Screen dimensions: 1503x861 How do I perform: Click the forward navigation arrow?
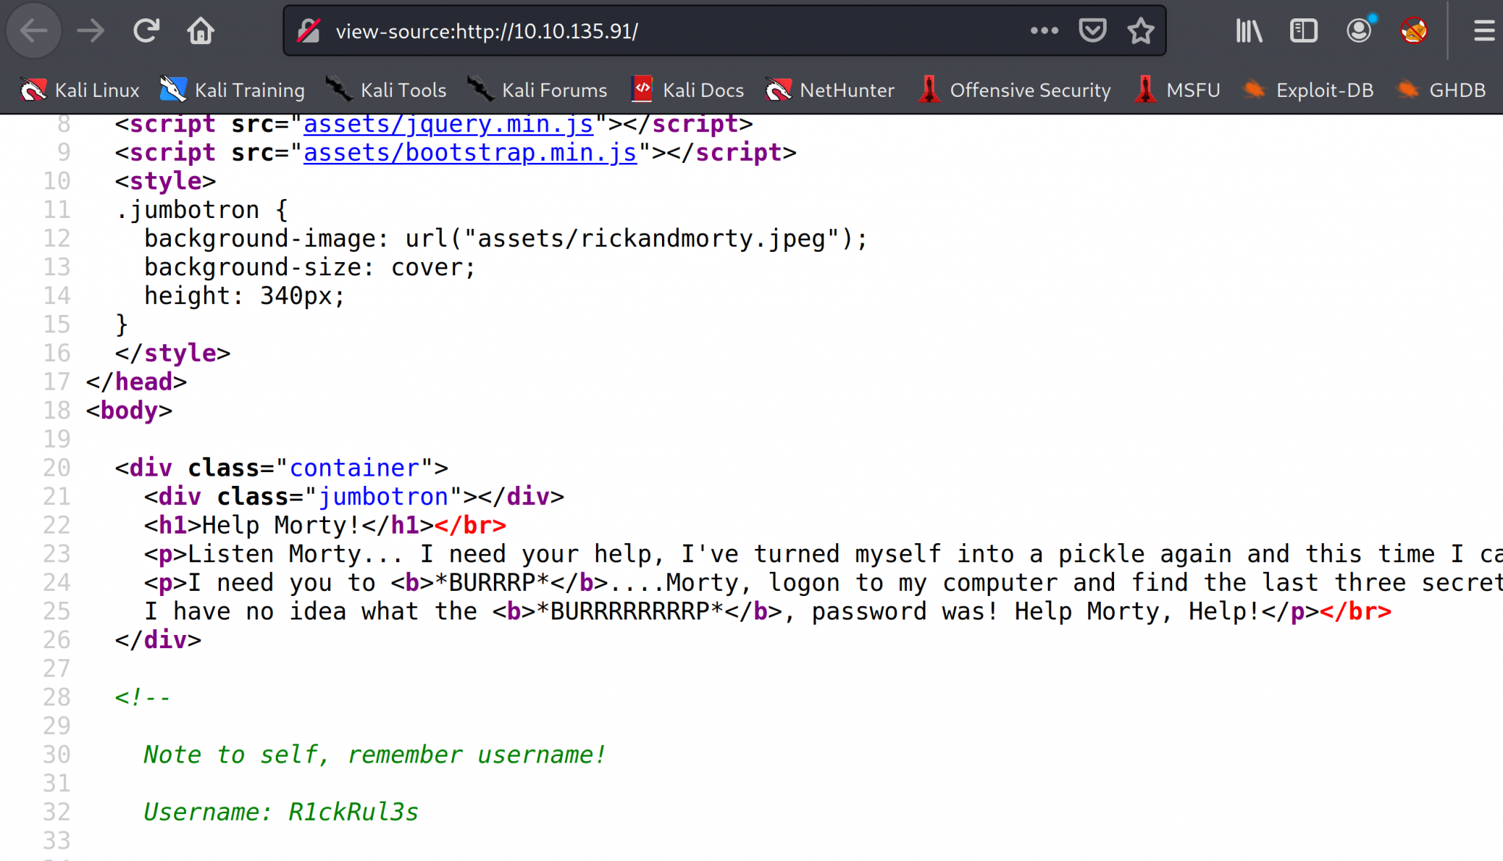click(90, 31)
